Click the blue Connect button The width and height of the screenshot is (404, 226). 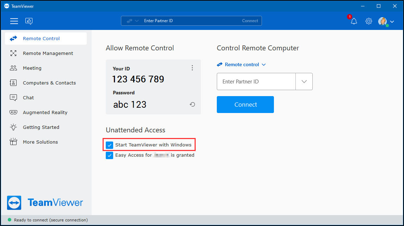245,105
